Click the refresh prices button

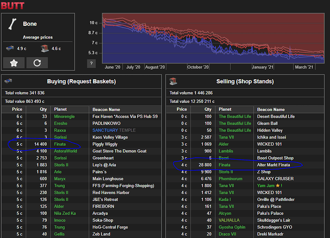37,63
